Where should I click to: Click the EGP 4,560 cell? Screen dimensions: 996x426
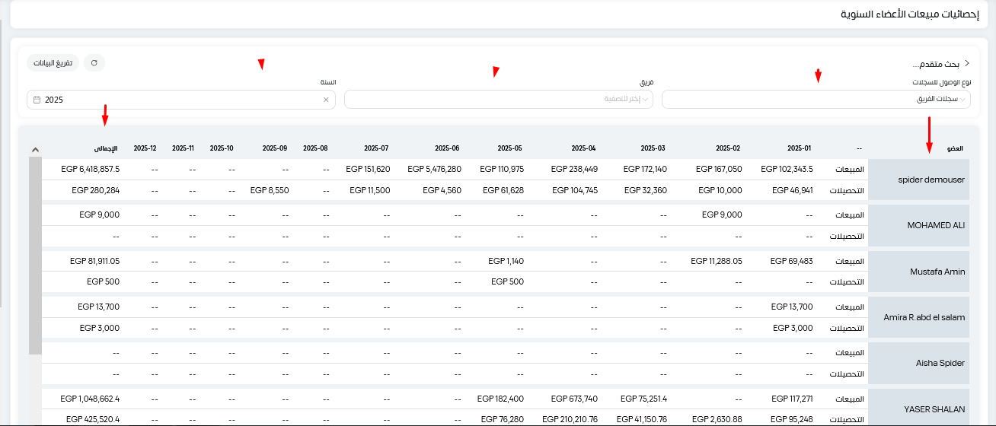pos(442,190)
